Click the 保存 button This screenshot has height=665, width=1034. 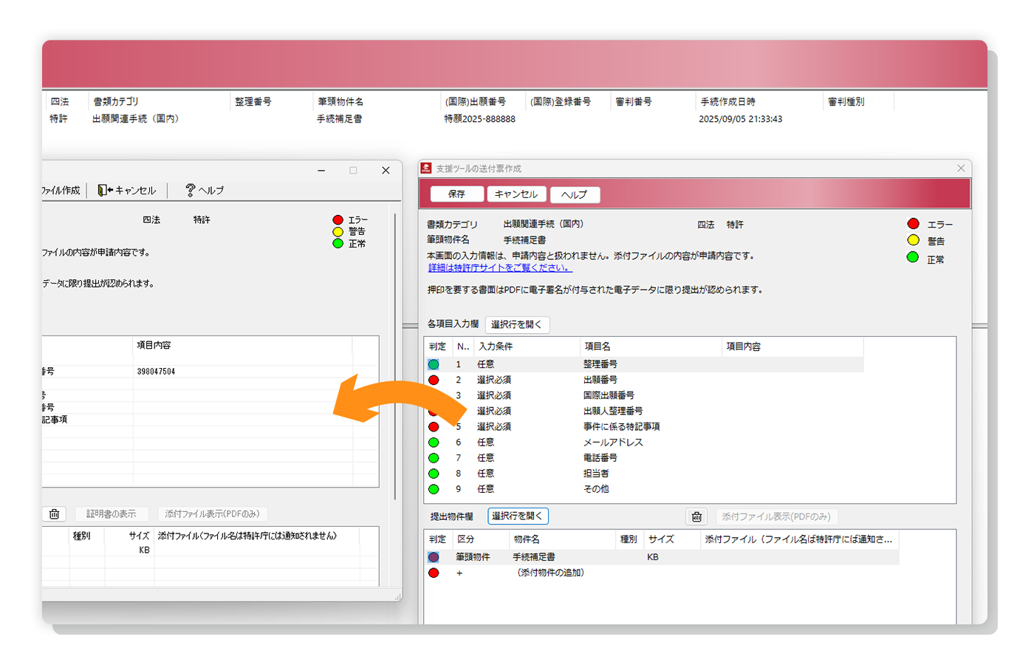(x=456, y=194)
